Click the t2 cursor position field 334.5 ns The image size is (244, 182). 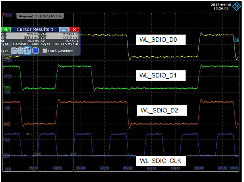click(x=22, y=37)
